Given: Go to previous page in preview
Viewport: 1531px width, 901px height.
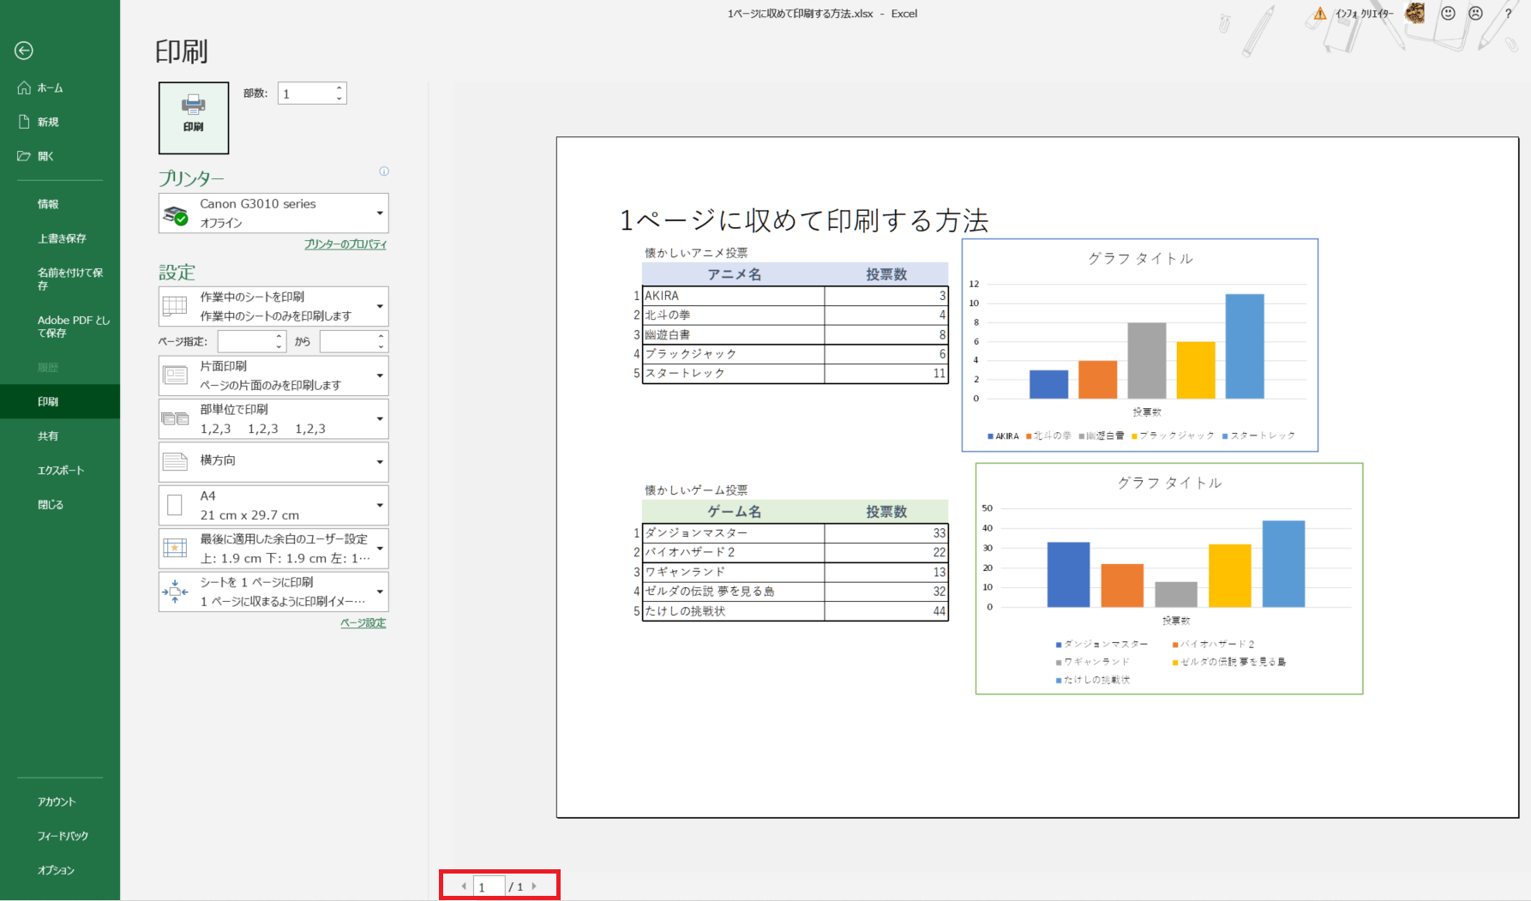Looking at the screenshot, I should [464, 886].
